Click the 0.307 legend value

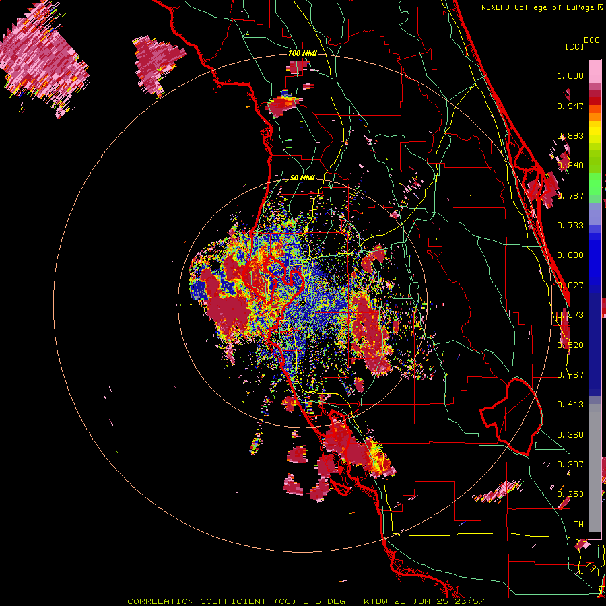click(570, 465)
